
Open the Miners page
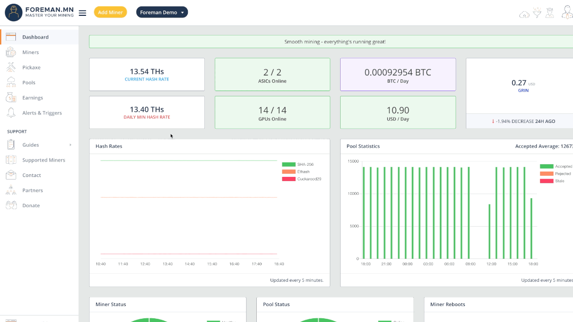pyautogui.click(x=30, y=52)
